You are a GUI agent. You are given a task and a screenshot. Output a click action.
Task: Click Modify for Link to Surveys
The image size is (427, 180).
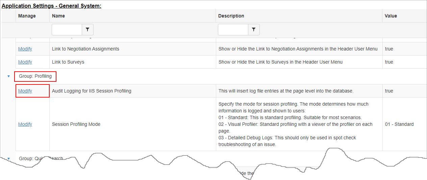click(25, 62)
